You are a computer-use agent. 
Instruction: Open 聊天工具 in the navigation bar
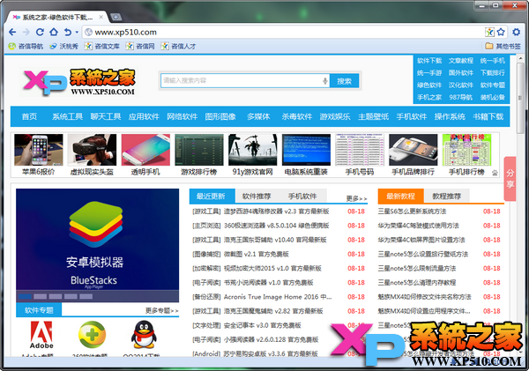[106, 116]
